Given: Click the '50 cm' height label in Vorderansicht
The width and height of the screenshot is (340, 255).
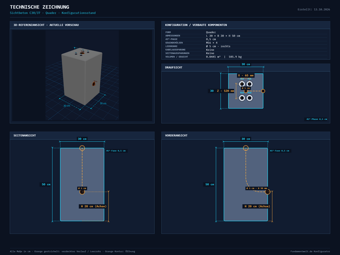Looking at the screenshot, I should pyautogui.click(x=210, y=184).
